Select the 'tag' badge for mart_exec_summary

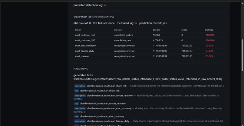click(x=76, y=117)
